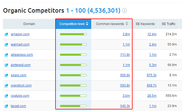Screen dimensions: 182x111
Task: Click the Domain column header
Action: click(x=29, y=24)
